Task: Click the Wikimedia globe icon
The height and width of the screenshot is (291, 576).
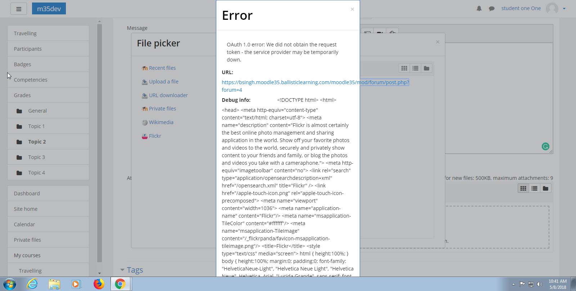Action: (x=145, y=123)
